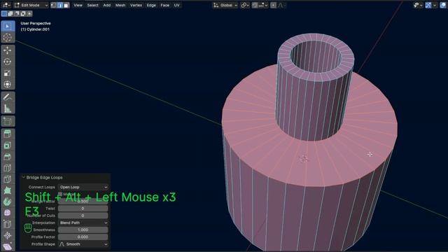Choose the intersect-selection mode icon
The height and width of the screenshot is (252, 448).
[x=29, y=14]
